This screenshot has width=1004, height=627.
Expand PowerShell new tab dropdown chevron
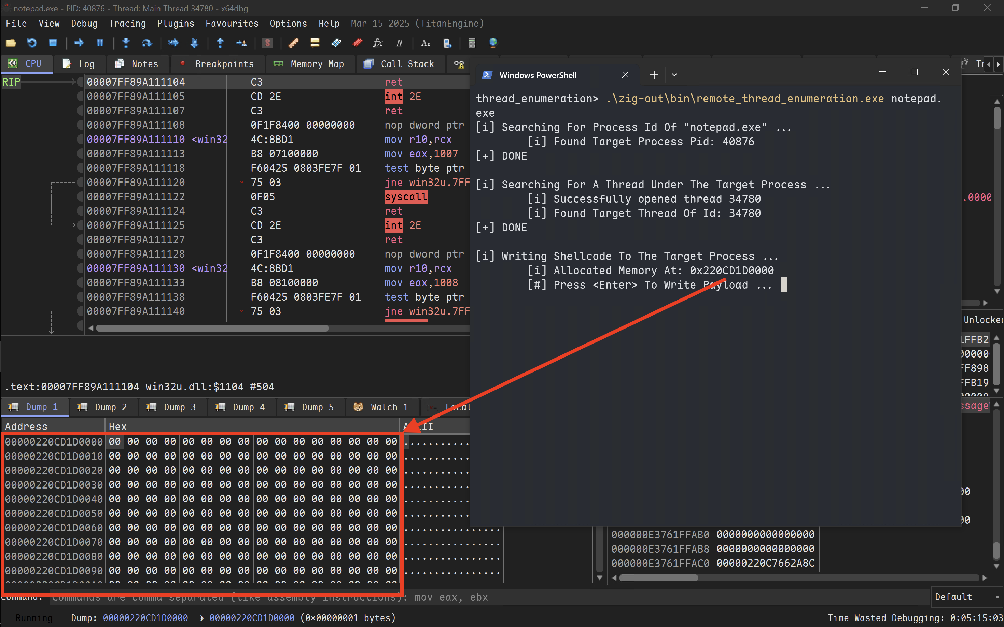(x=674, y=75)
